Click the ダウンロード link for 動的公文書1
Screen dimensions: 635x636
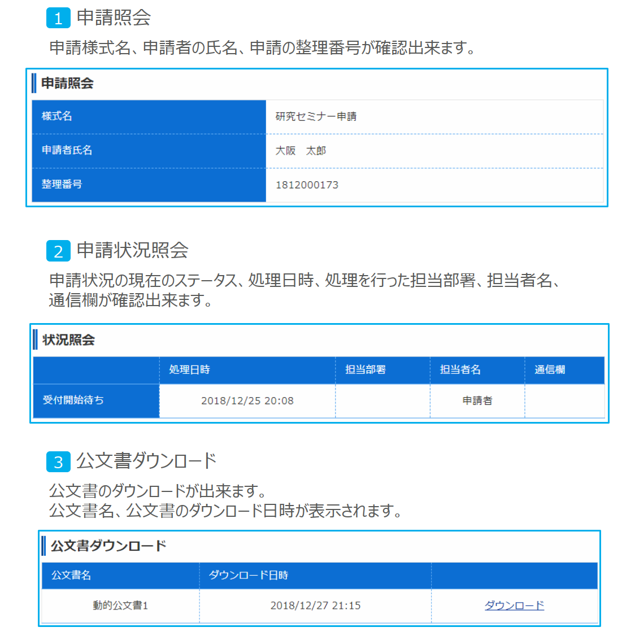point(514,605)
